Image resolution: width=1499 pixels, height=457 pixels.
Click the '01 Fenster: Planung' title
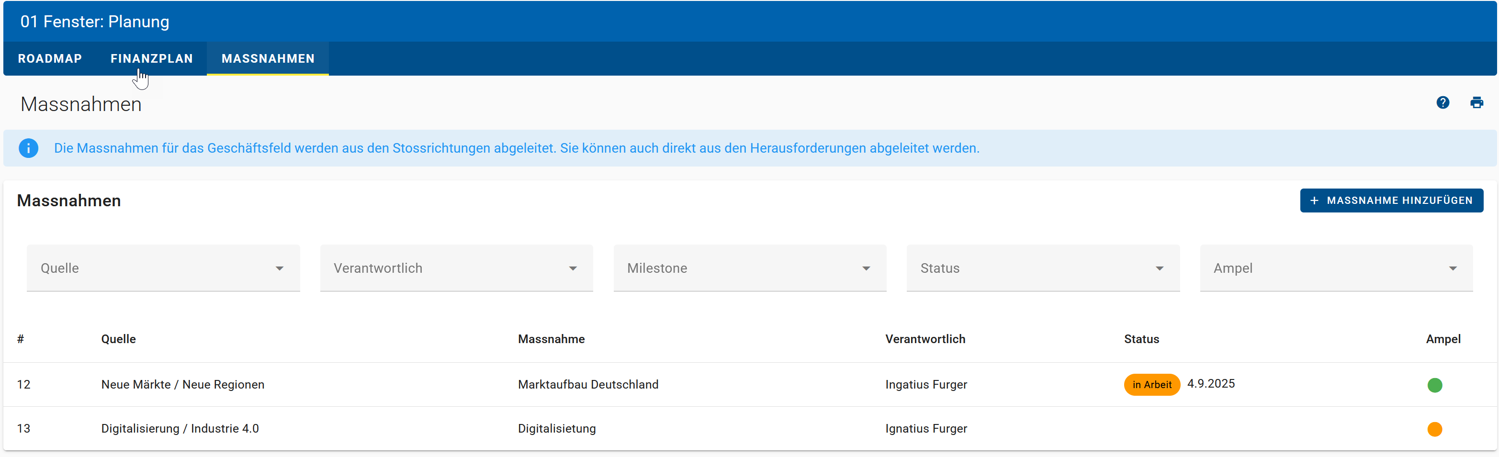(x=95, y=22)
